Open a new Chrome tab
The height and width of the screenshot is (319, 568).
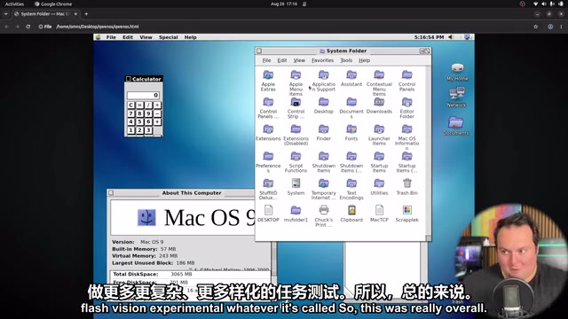click(86, 14)
